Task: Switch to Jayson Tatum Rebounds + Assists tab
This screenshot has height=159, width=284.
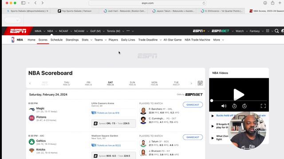Action: 173,11
